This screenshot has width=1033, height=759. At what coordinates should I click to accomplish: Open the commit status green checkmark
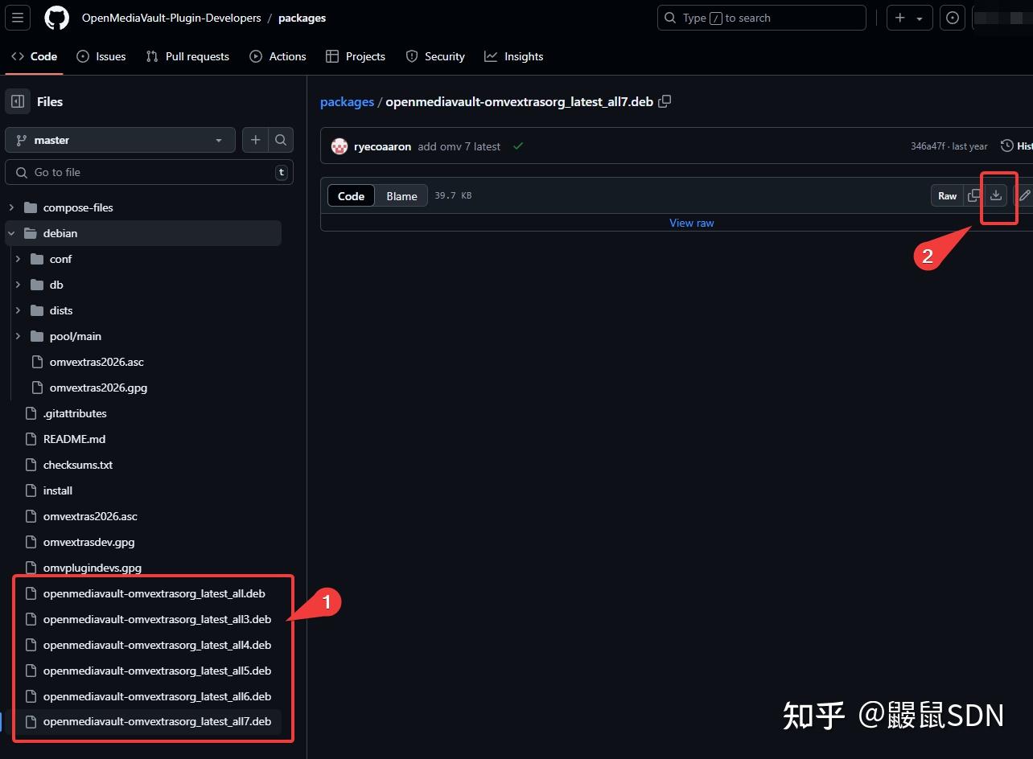[517, 146]
